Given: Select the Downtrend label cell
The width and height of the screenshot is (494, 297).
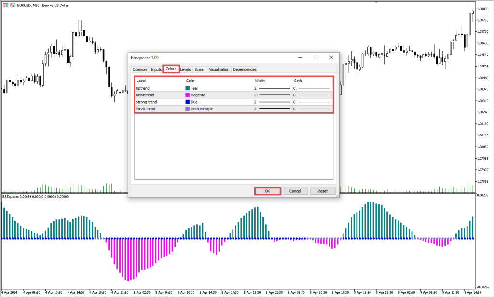Looking at the screenshot, I should click(x=159, y=95).
